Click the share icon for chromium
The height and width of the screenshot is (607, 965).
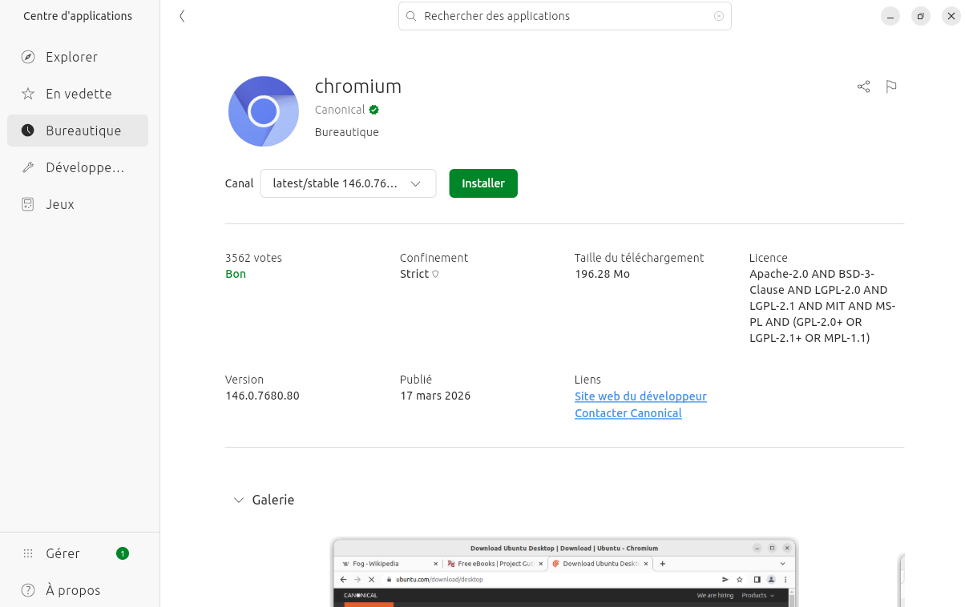tap(863, 86)
